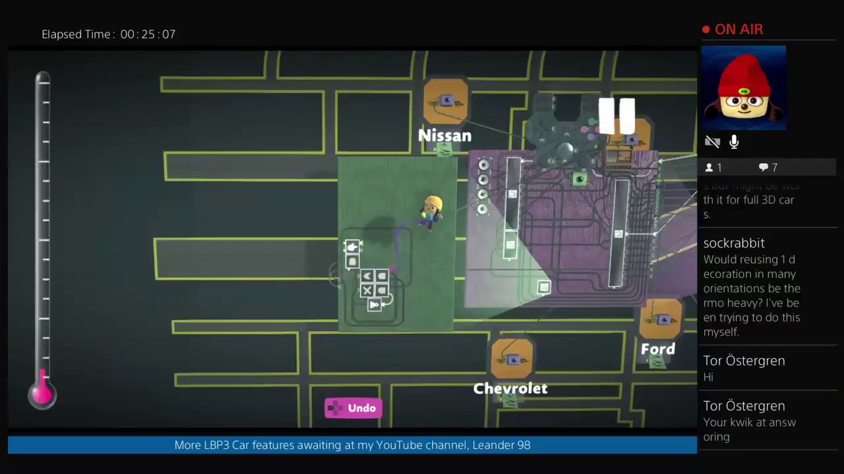Click the square node in the light triangle

[543, 287]
